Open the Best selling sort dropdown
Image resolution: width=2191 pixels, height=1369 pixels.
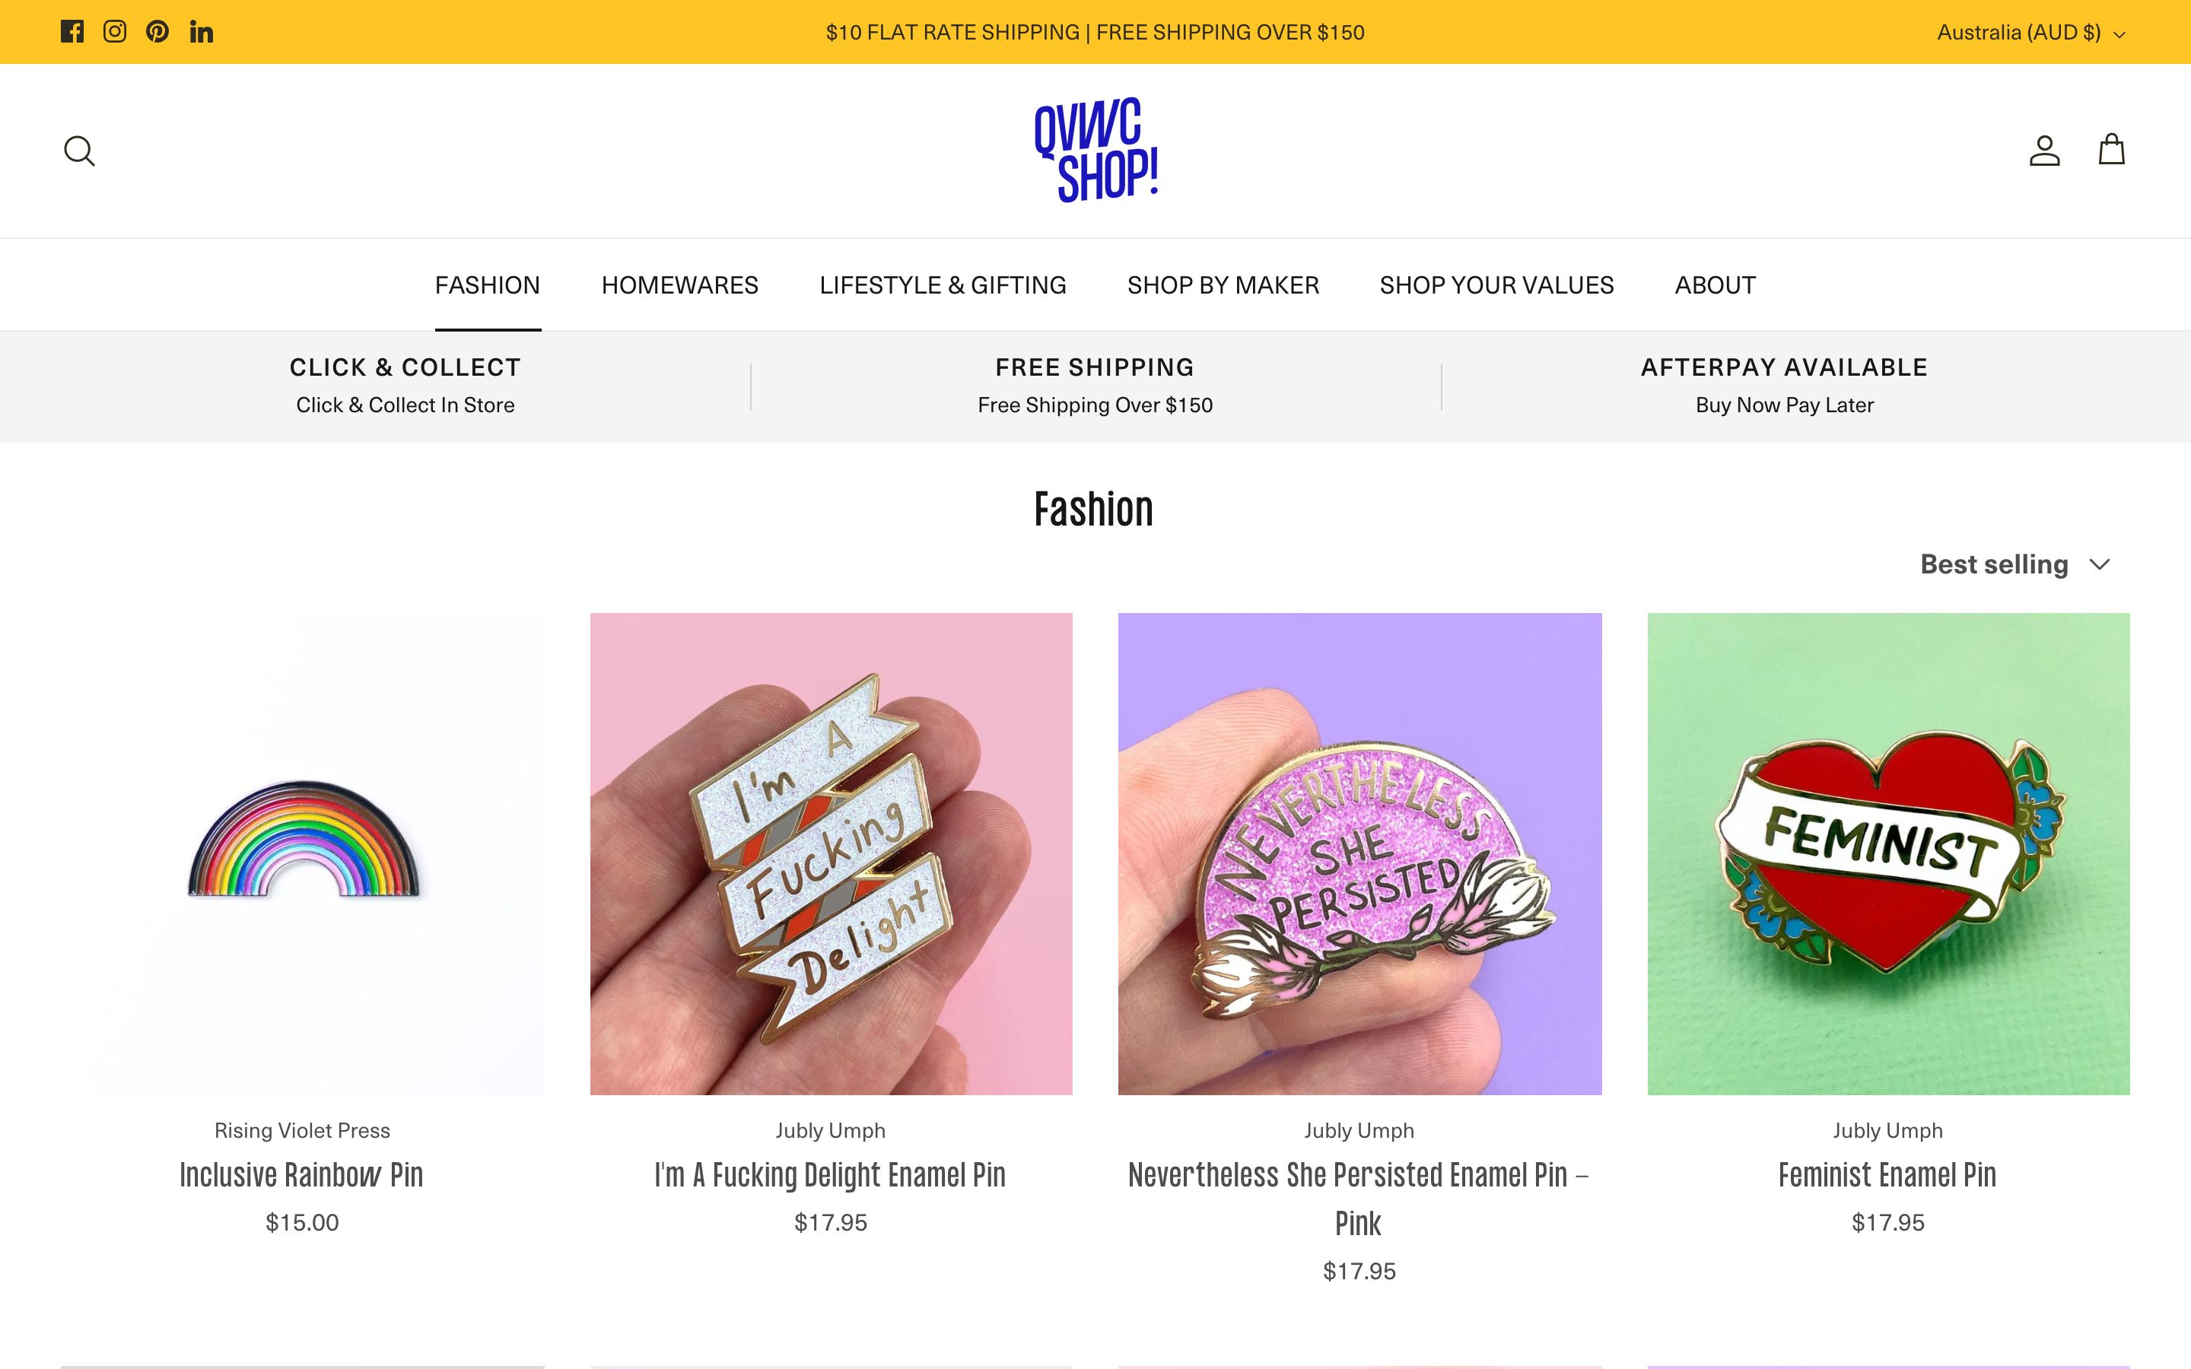pyautogui.click(x=2015, y=564)
